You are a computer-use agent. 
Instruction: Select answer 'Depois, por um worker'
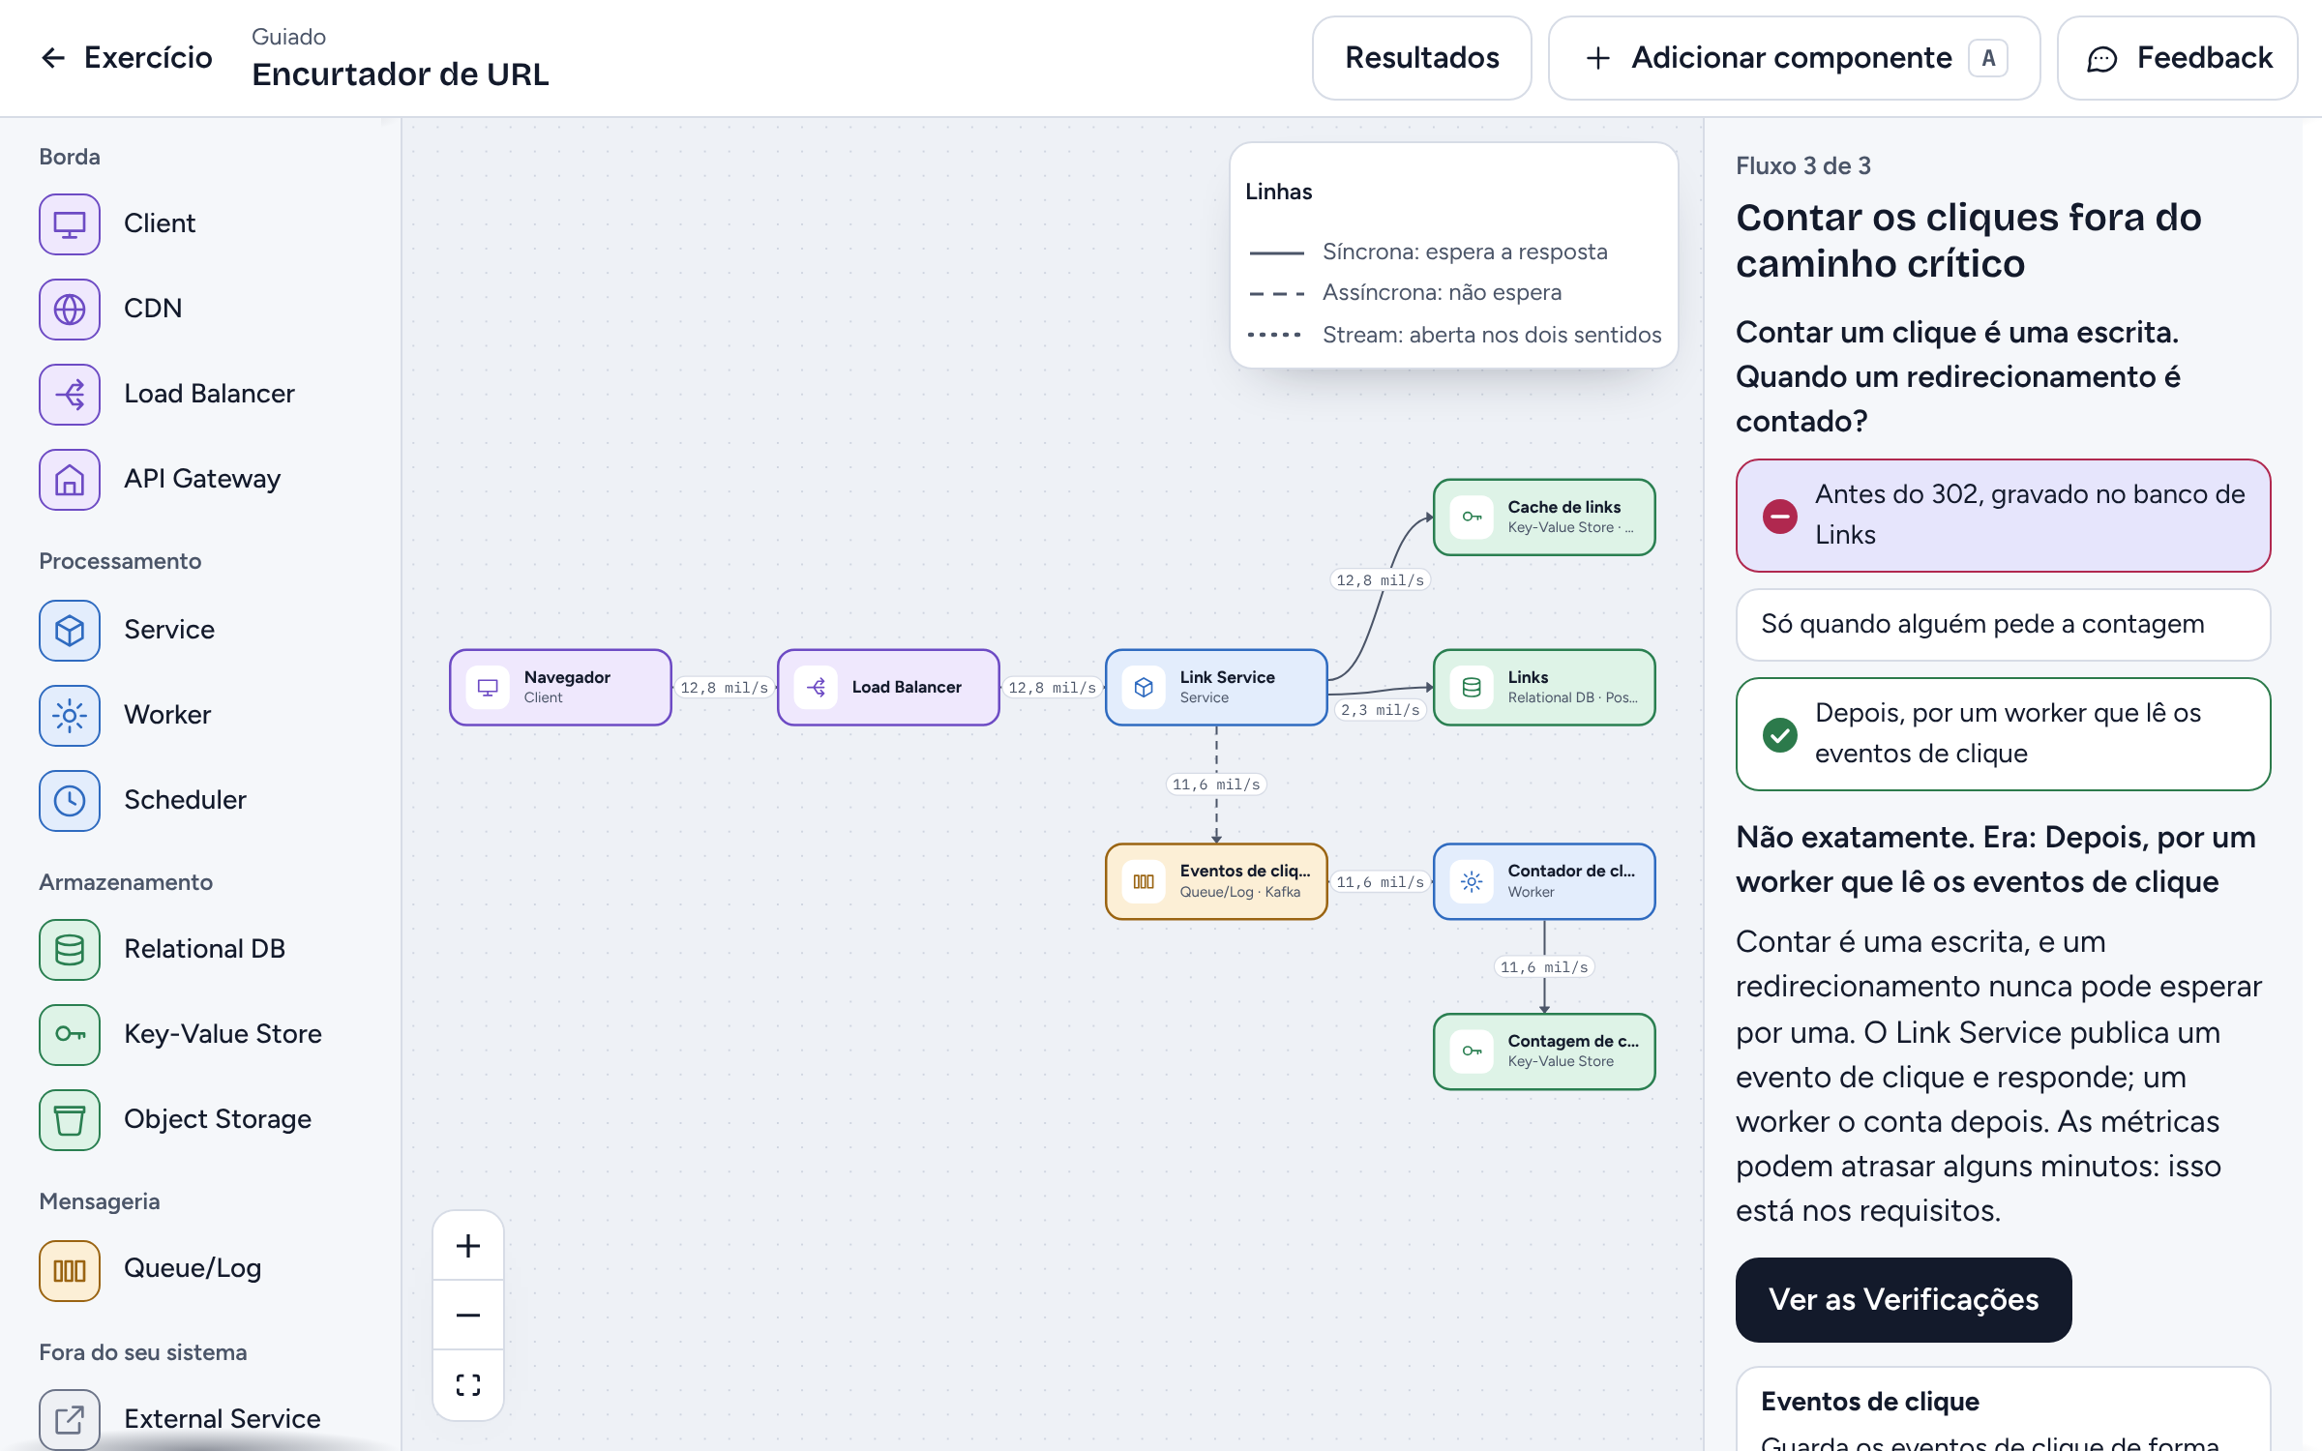pyautogui.click(x=2003, y=733)
